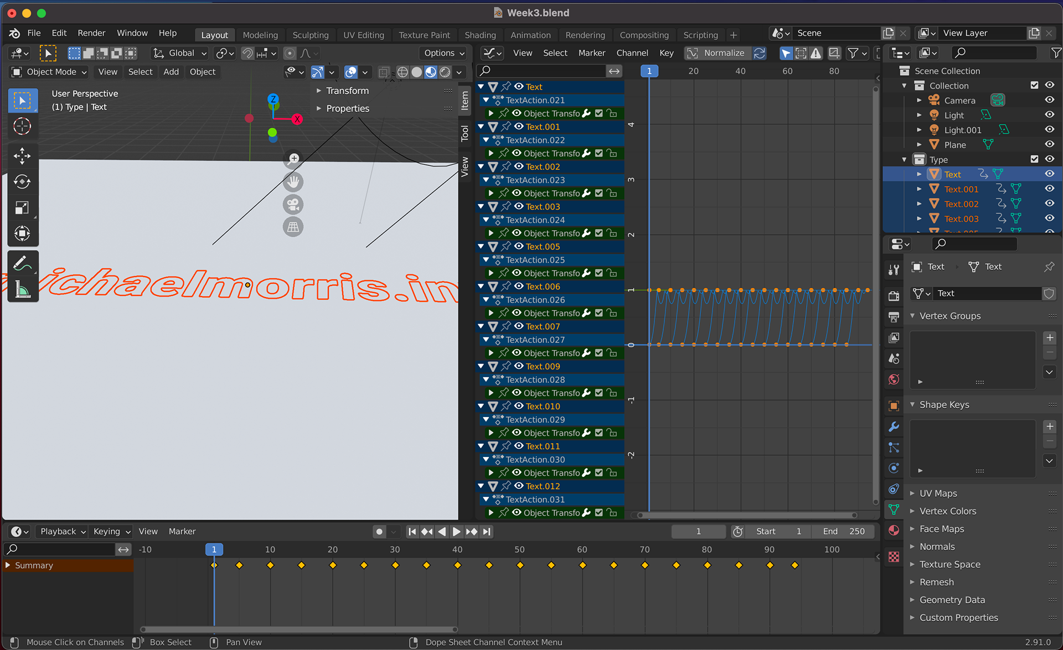Open the Playback dropdown in timeline
The image size is (1063, 650).
(x=63, y=532)
